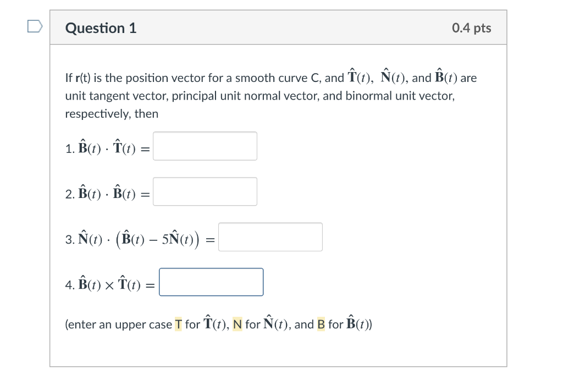Click the 0.4 pts label
This screenshot has height=385, width=563.
[471, 28]
